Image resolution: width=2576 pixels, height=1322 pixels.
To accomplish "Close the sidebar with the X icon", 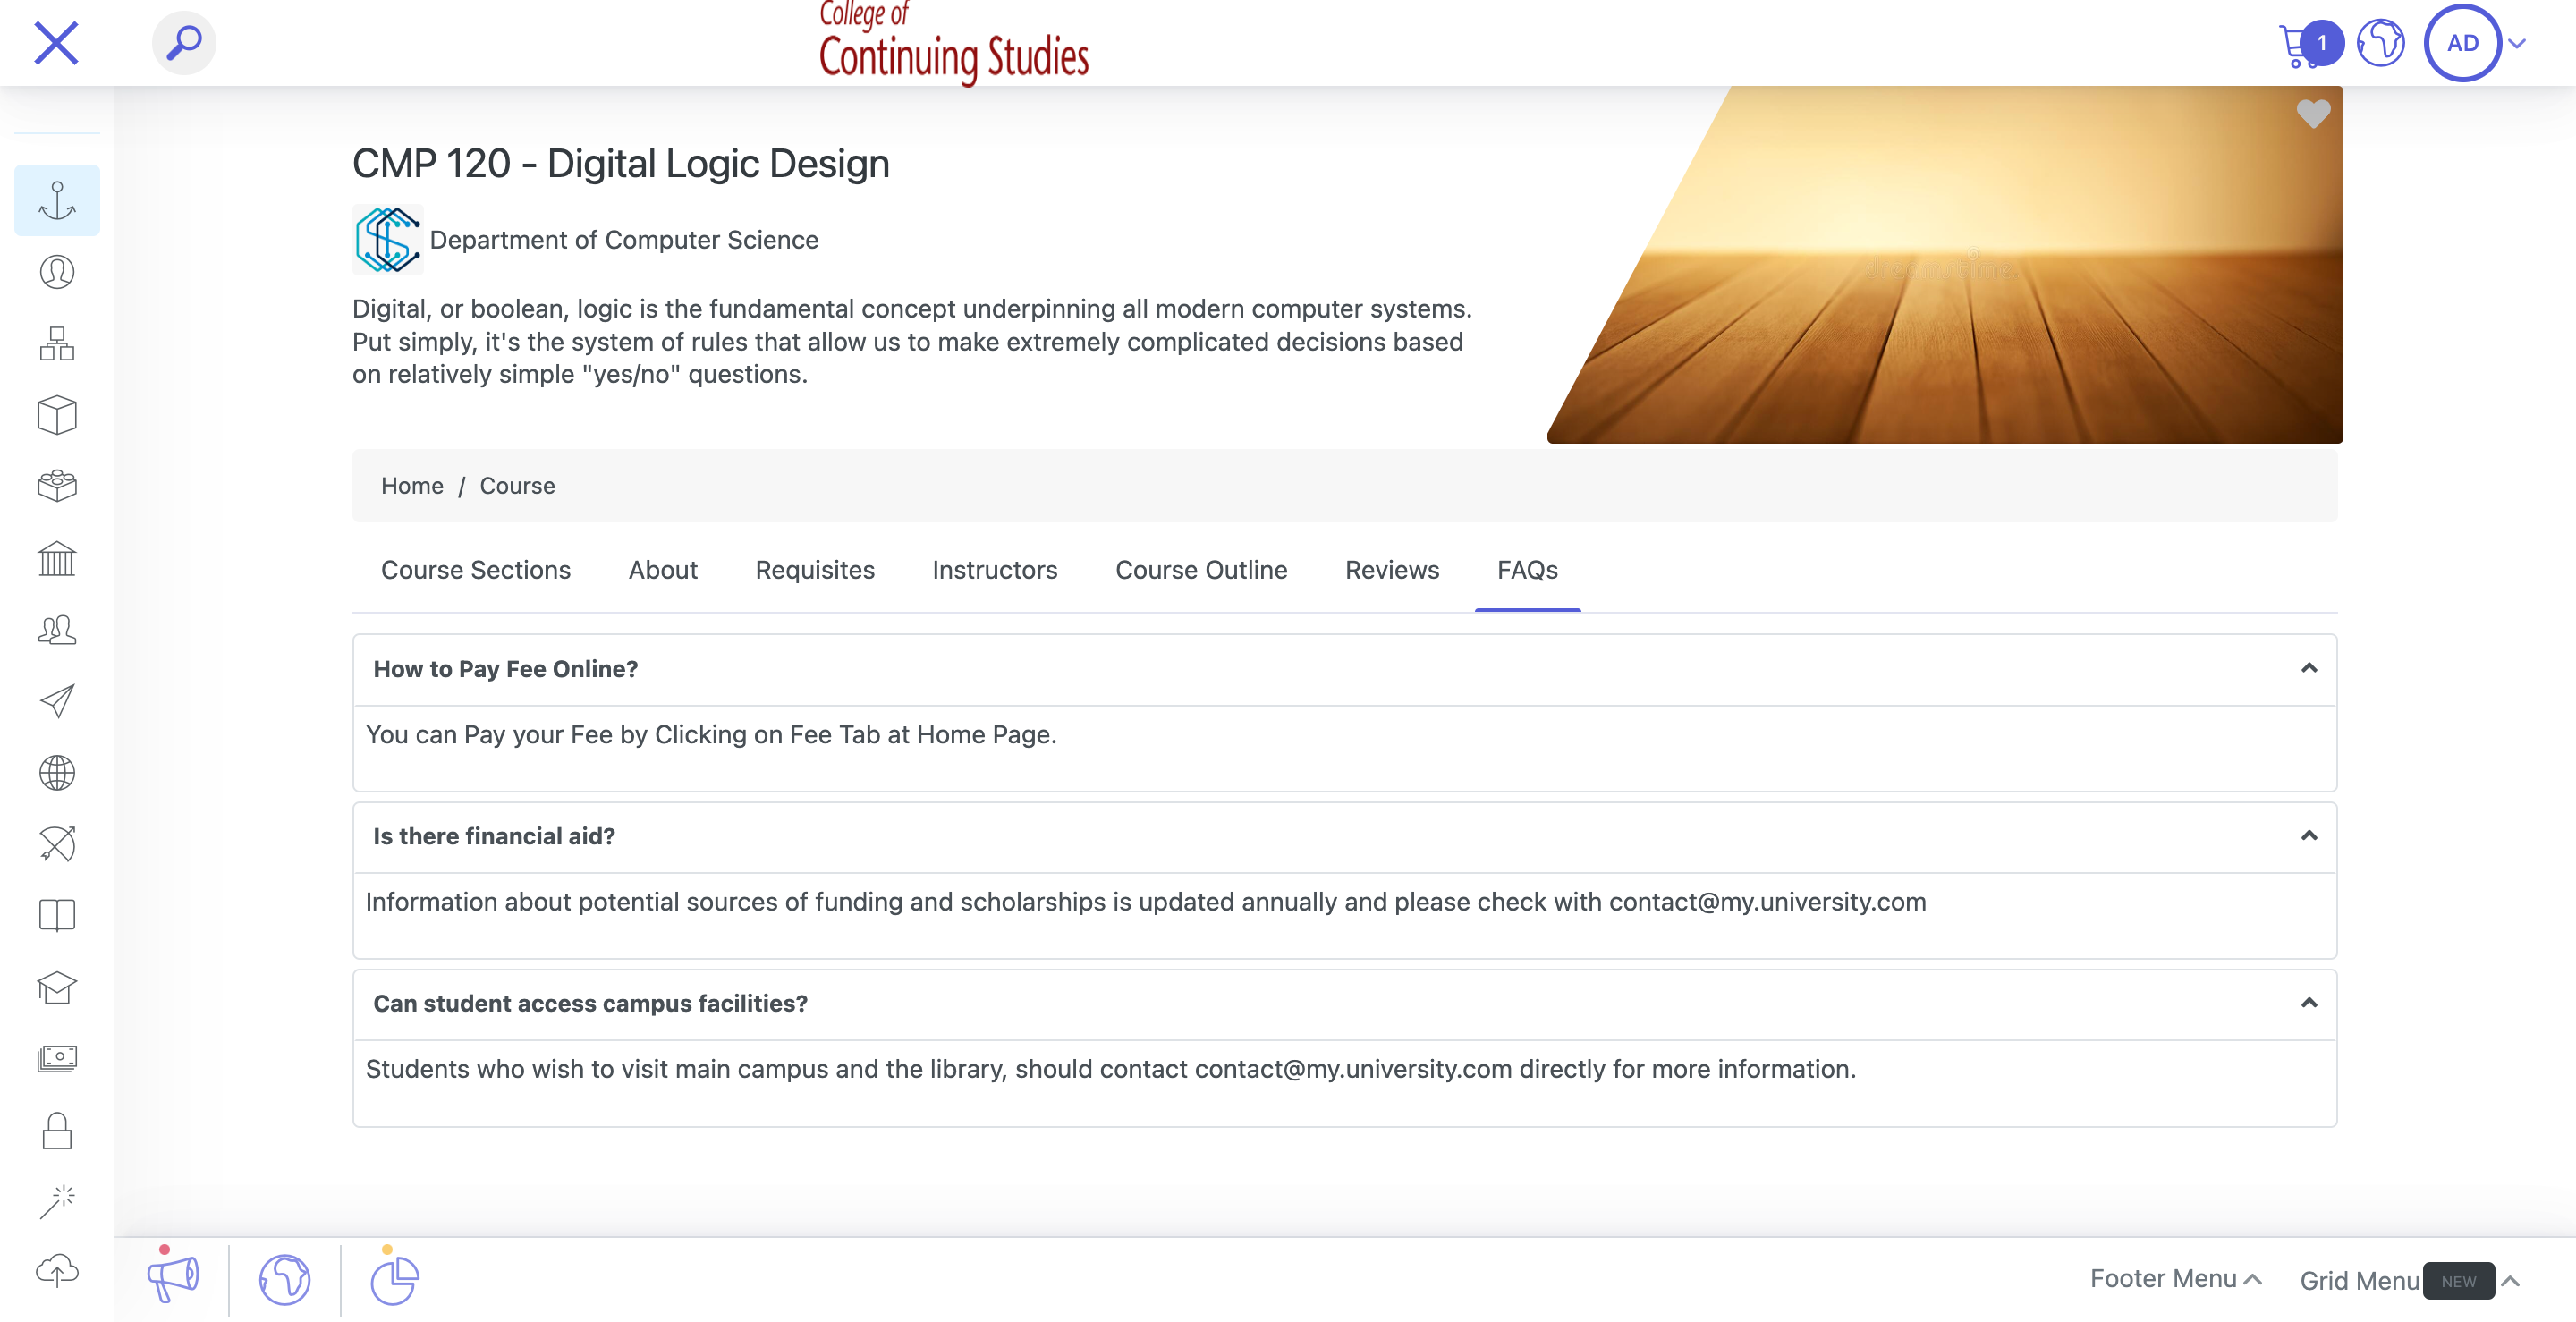I will pyautogui.click(x=56, y=43).
